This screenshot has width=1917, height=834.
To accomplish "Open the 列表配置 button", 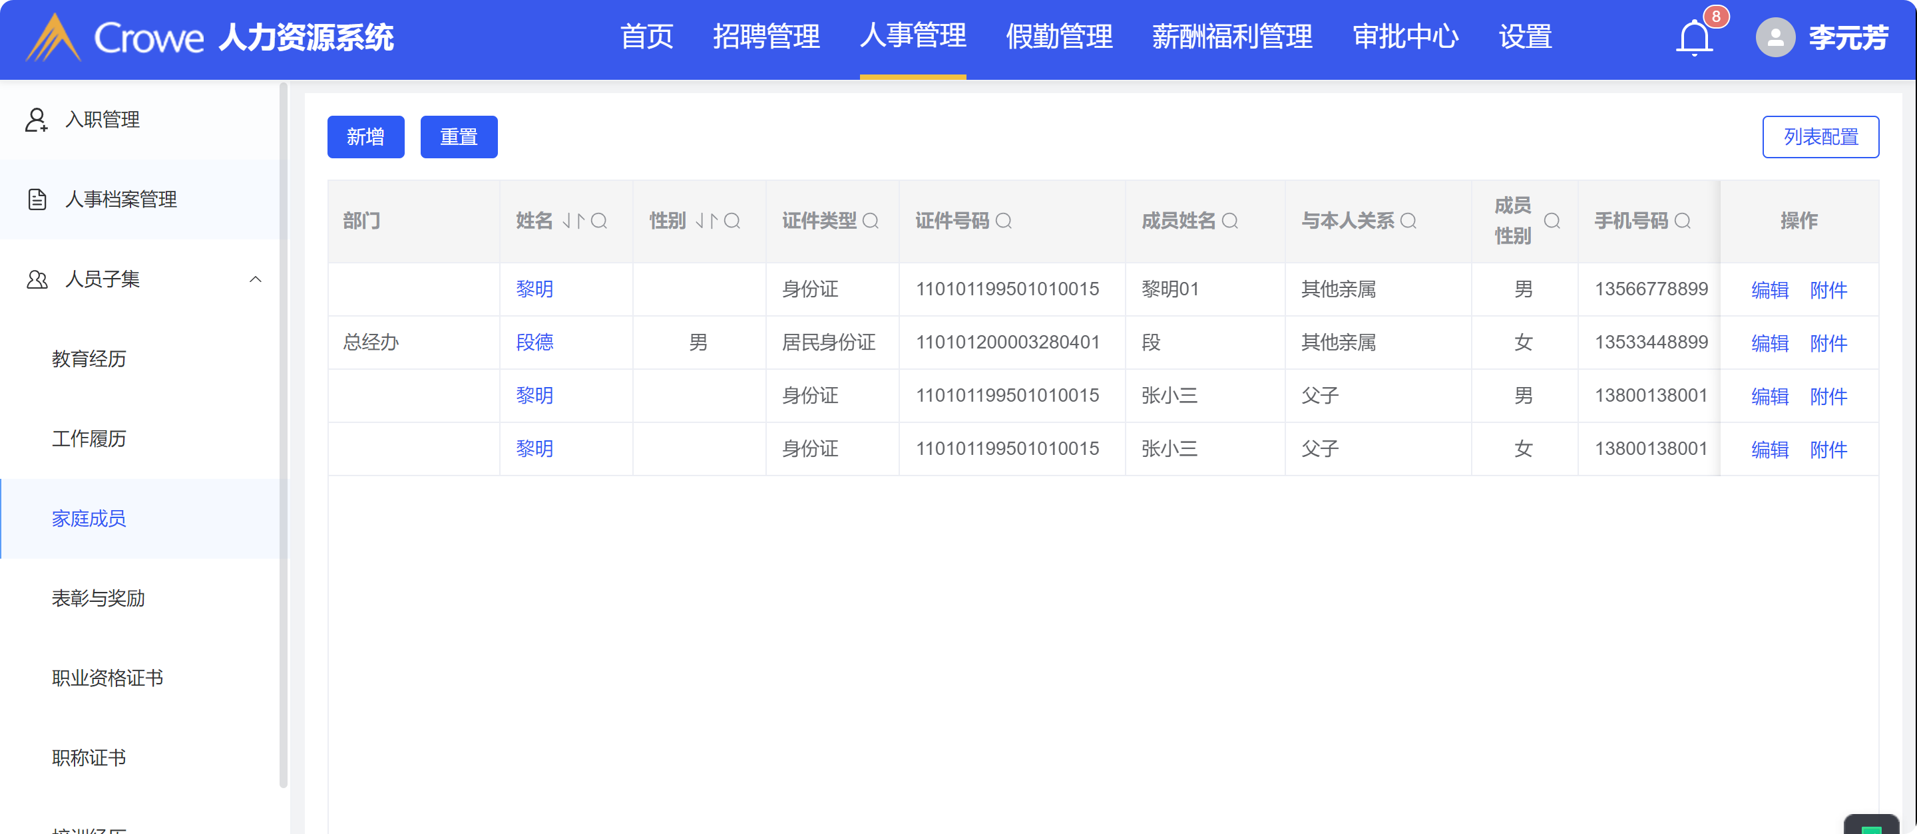I will point(1820,137).
